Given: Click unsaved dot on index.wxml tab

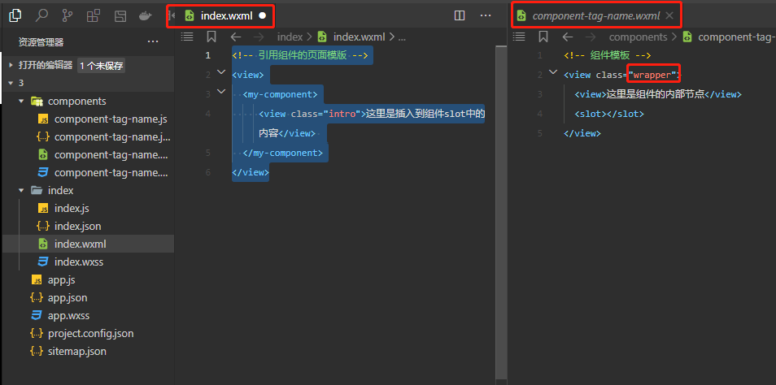Looking at the screenshot, I should (x=263, y=15).
